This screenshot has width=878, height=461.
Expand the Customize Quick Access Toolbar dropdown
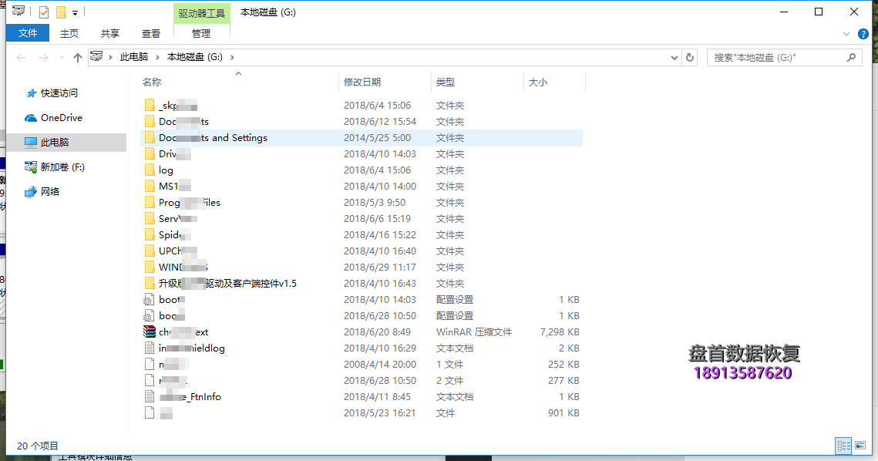[76, 13]
